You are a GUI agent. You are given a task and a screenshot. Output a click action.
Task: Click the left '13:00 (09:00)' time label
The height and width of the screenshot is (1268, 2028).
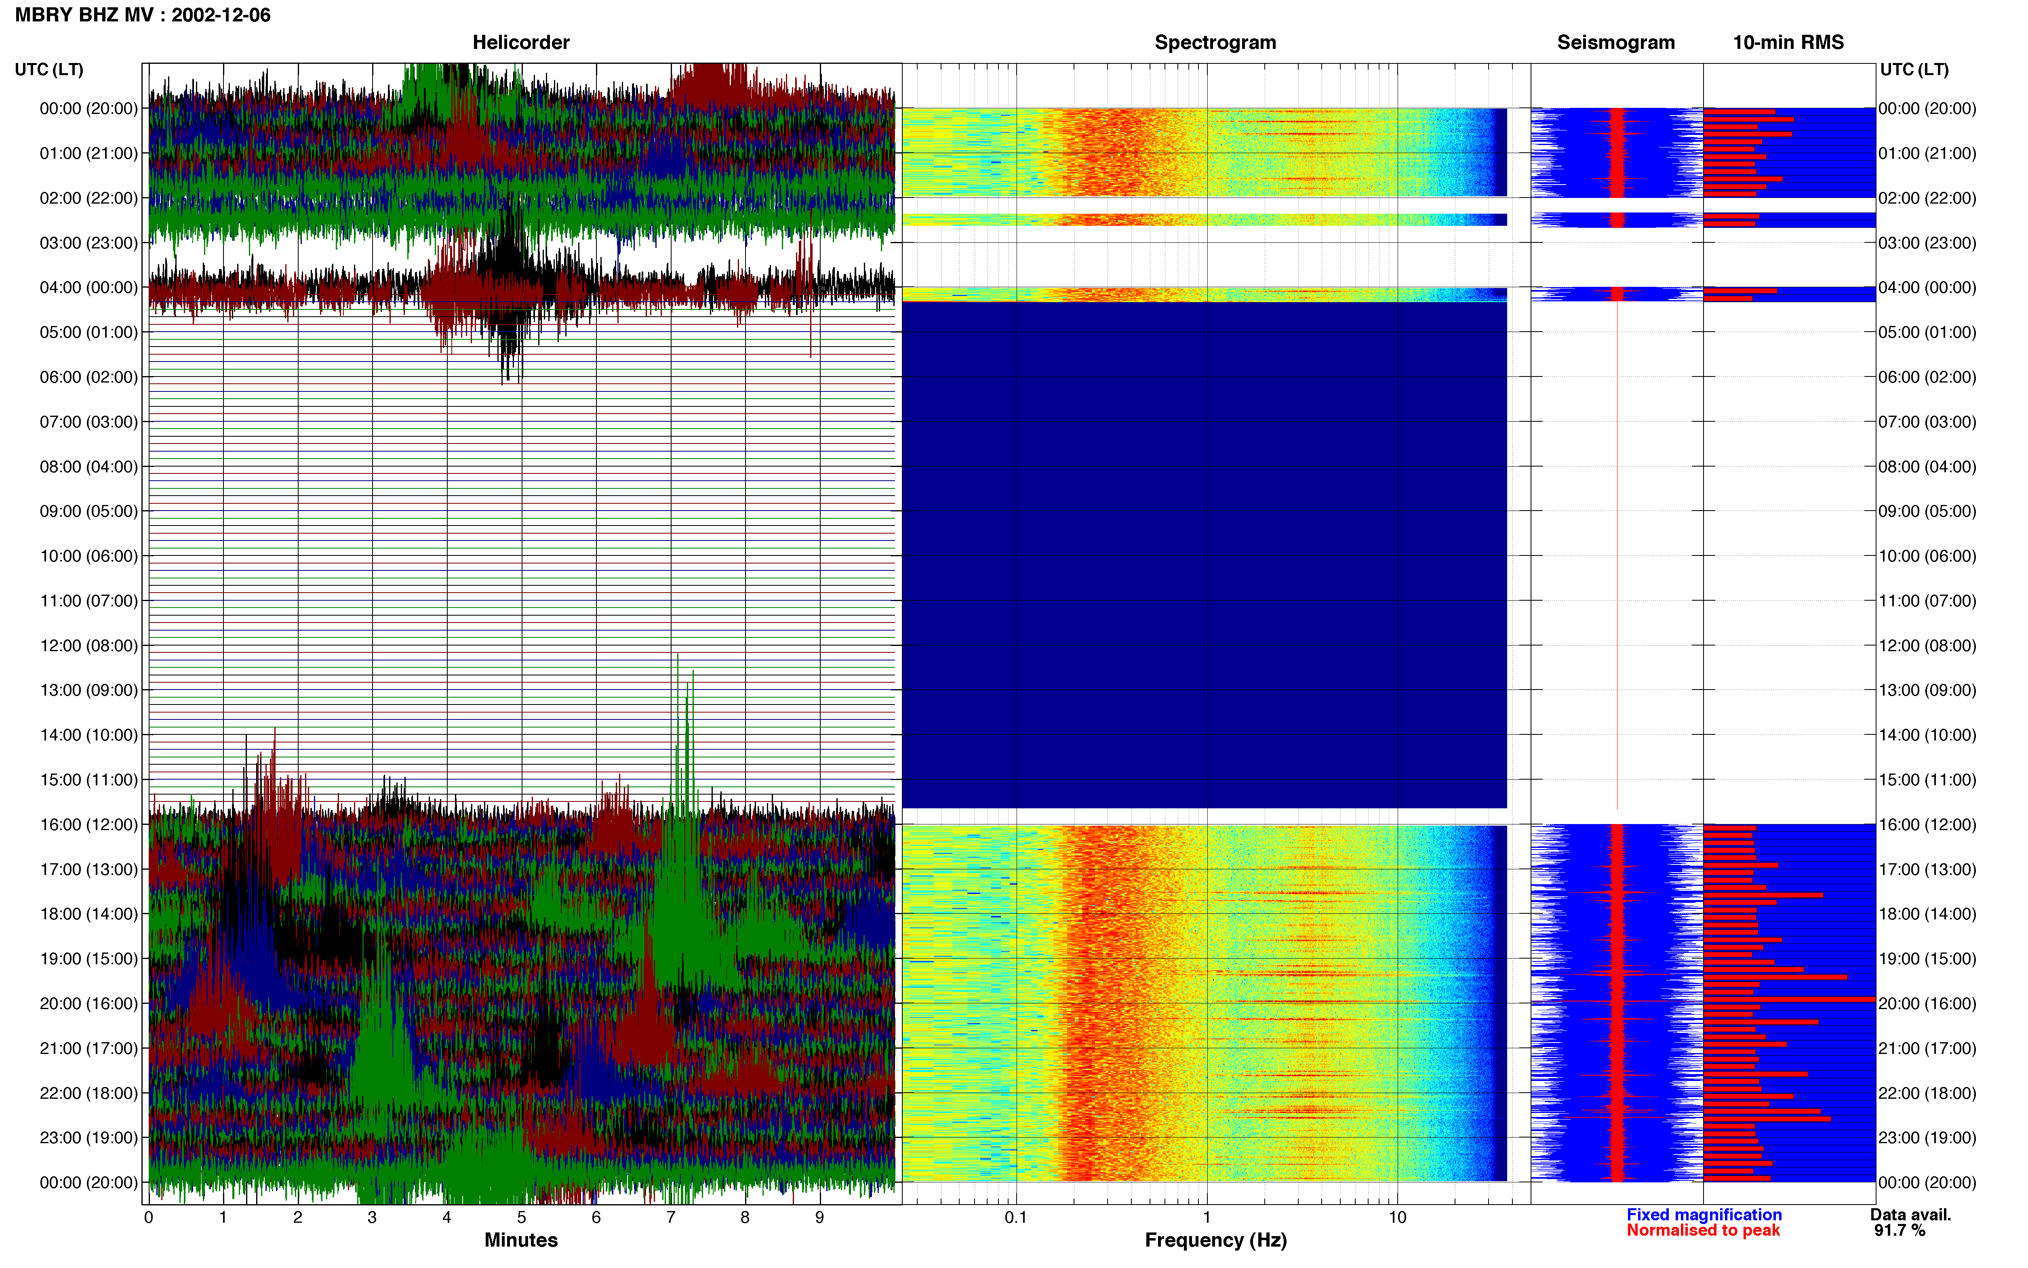click(x=89, y=690)
